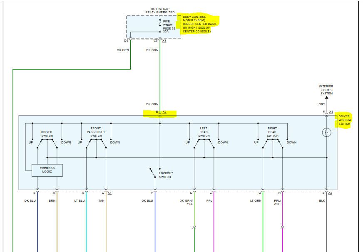This screenshot has height=252, width=363.
Task: Click the DK BLU label at bottom pin E
Action: [30, 201]
